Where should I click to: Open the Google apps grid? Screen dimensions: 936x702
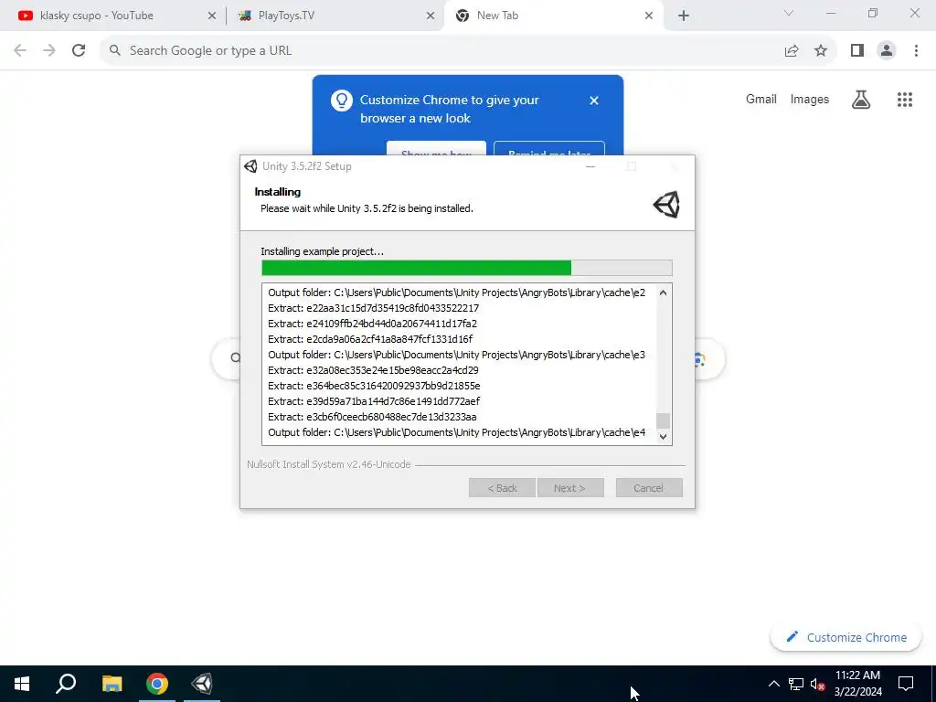point(905,100)
